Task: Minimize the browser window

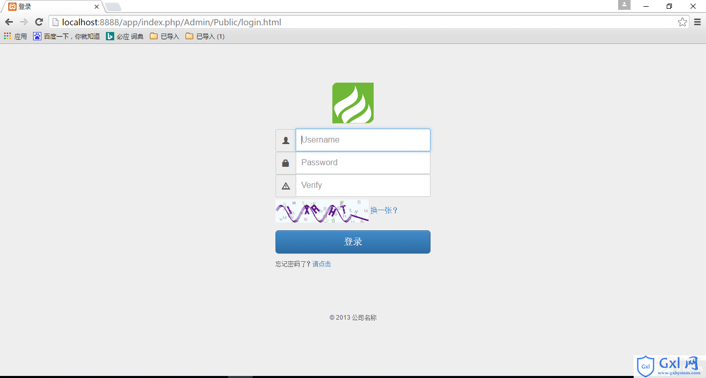Action: pos(646,6)
